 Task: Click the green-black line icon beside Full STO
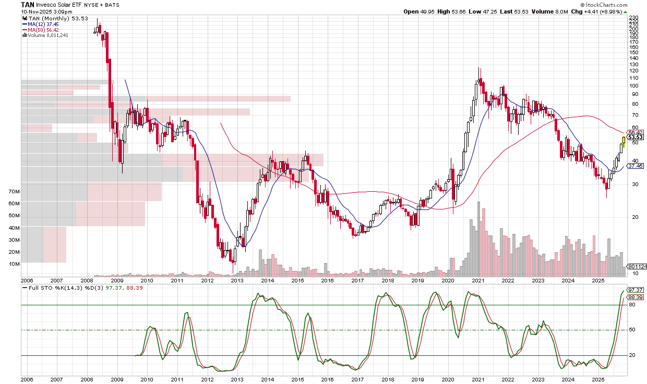pyautogui.click(x=25, y=288)
